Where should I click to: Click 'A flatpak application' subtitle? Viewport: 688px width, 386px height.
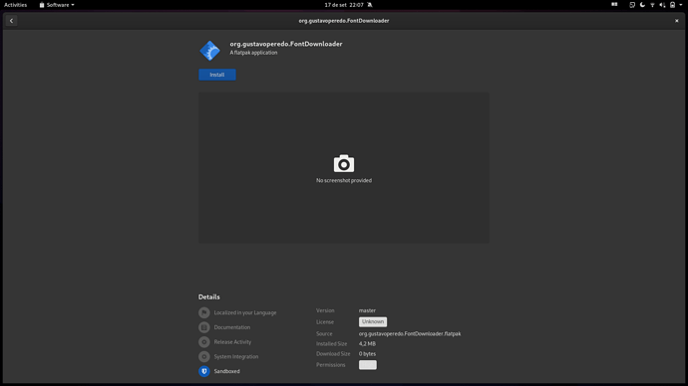(x=253, y=53)
